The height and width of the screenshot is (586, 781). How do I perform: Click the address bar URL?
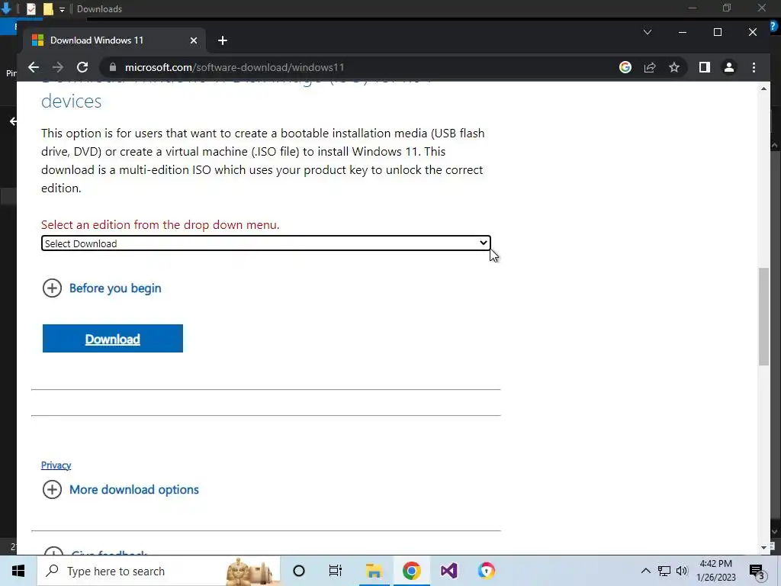(x=234, y=67)
